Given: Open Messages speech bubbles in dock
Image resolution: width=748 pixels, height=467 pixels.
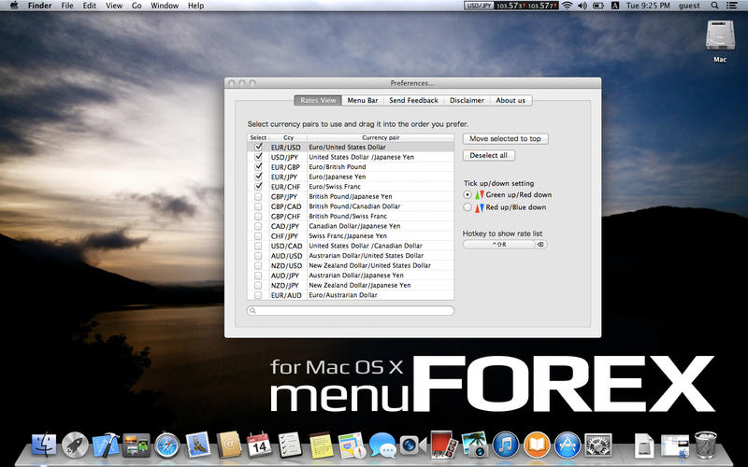Looking at the screenshot, I should (x=382, y=446).
